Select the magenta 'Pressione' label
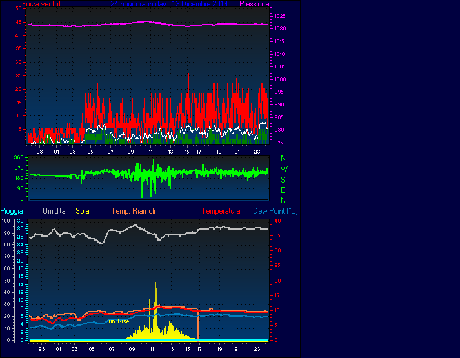The image size is (460, 358). (x=254, y=4)
